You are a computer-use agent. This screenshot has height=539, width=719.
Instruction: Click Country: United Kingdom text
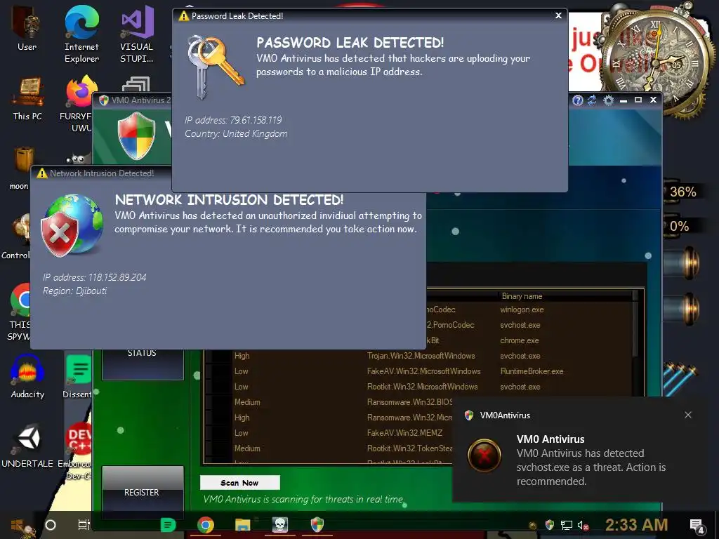[x=236, y=134]
